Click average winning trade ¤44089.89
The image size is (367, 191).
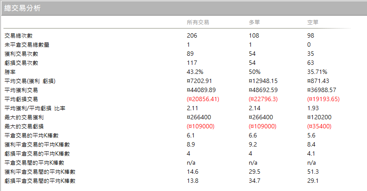tap(201, 90)
